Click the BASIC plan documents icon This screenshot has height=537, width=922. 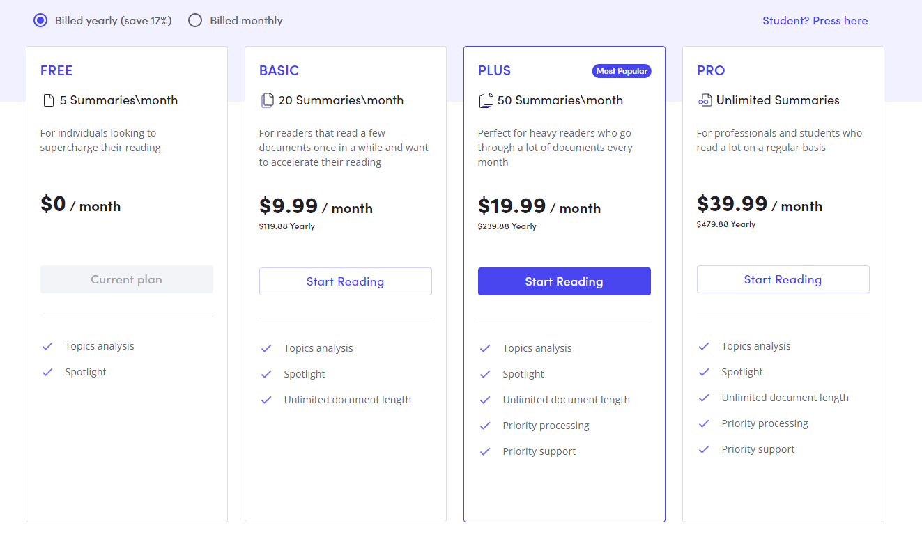click(268, 100)
